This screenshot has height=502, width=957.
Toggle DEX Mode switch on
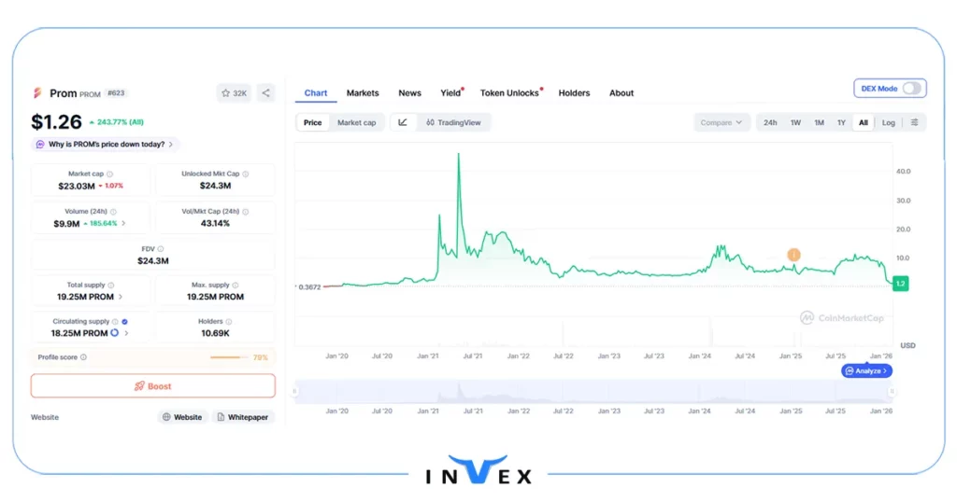pos(911,89)
